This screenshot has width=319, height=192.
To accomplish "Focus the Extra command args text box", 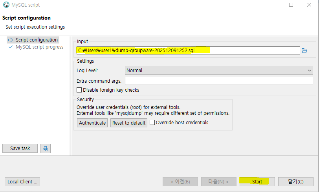I will click(218, 81).
